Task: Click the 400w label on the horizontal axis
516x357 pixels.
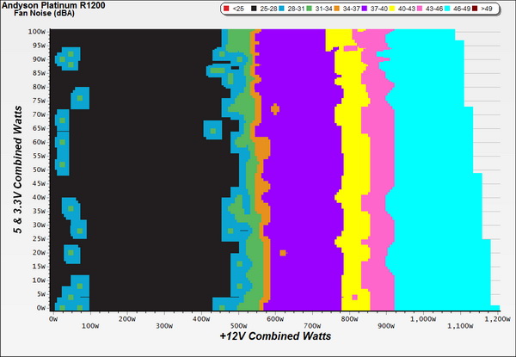Action: click(201, 319)
